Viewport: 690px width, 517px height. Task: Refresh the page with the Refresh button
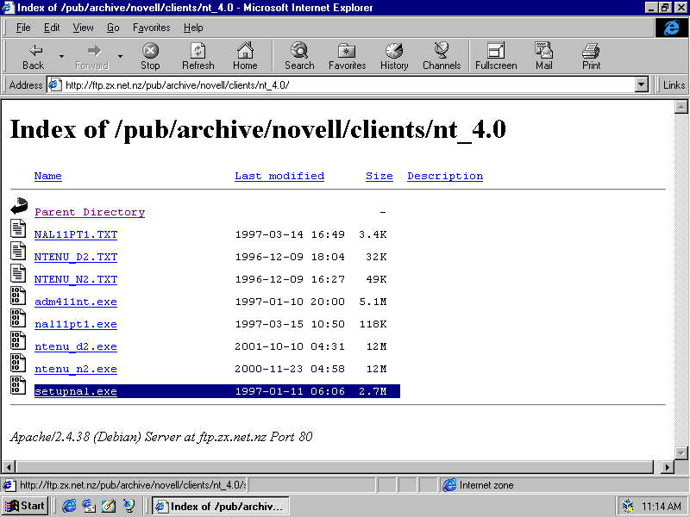198,56
